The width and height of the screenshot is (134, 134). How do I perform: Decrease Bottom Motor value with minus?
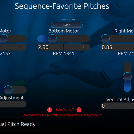click(x=70, y=47)
